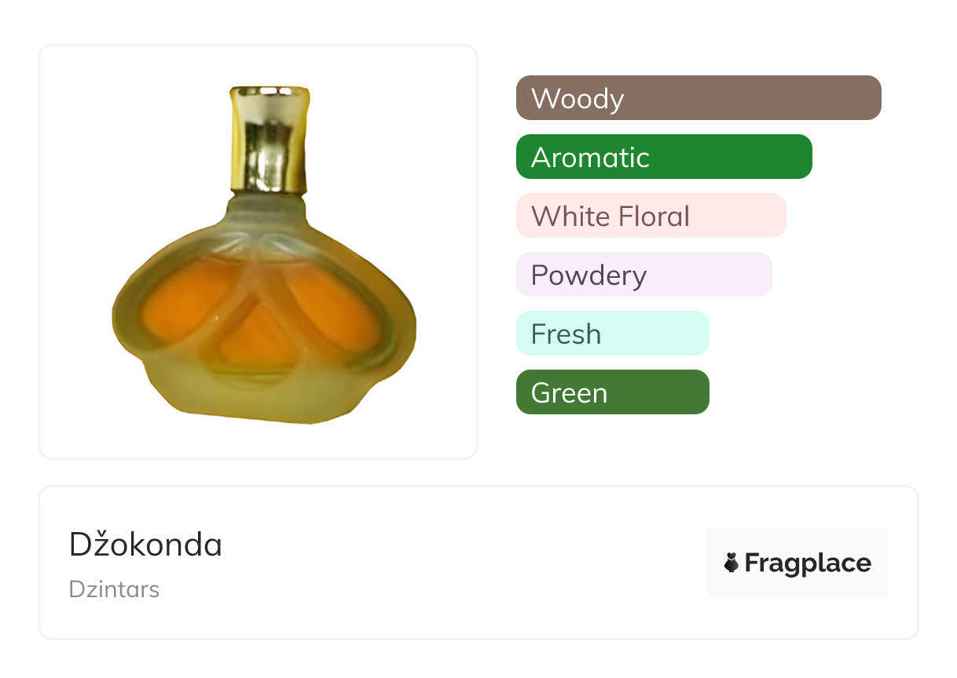Pick the Powdery accord bar
Screen dimensions: 957x678
[643, 275]
